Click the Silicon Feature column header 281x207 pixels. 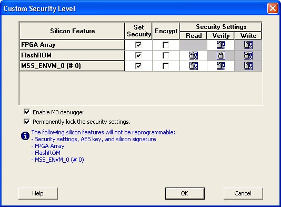point(72,31)
